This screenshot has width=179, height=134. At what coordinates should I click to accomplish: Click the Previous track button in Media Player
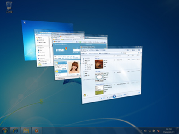tap(110, 97)
